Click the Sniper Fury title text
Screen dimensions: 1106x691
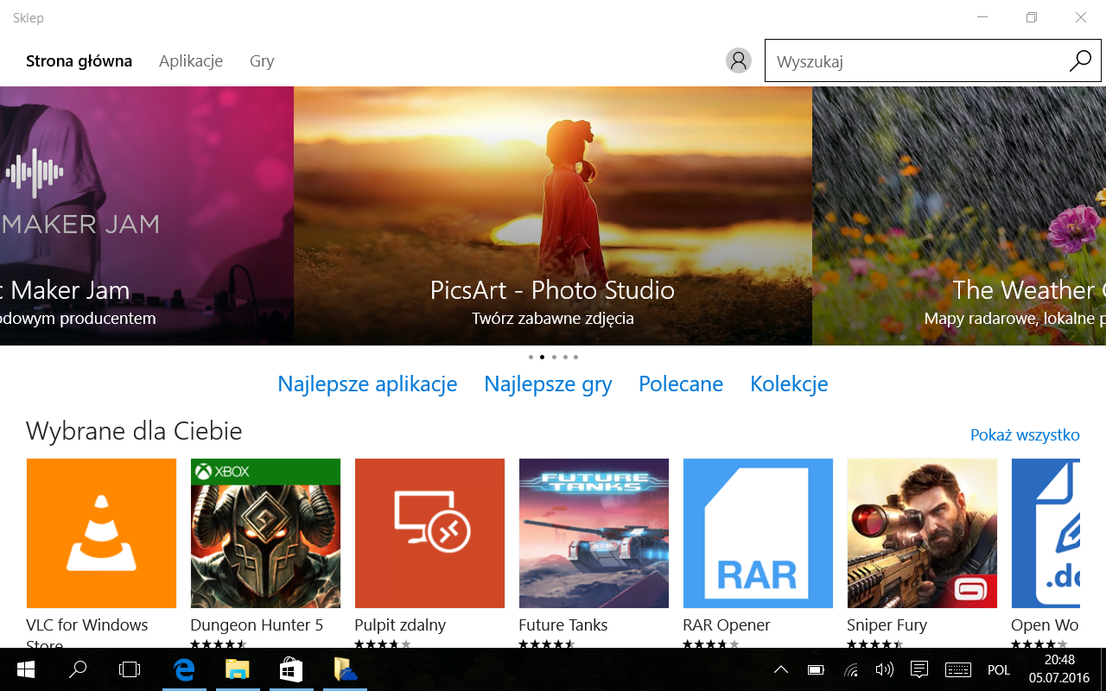887,625
